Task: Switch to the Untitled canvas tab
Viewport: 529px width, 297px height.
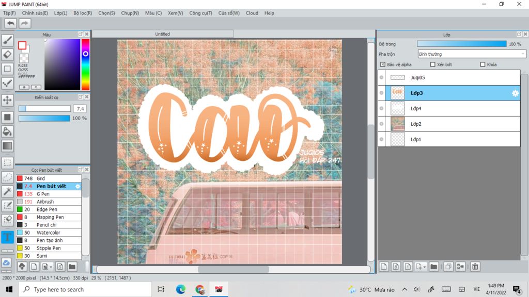Action: click(163, 34)
